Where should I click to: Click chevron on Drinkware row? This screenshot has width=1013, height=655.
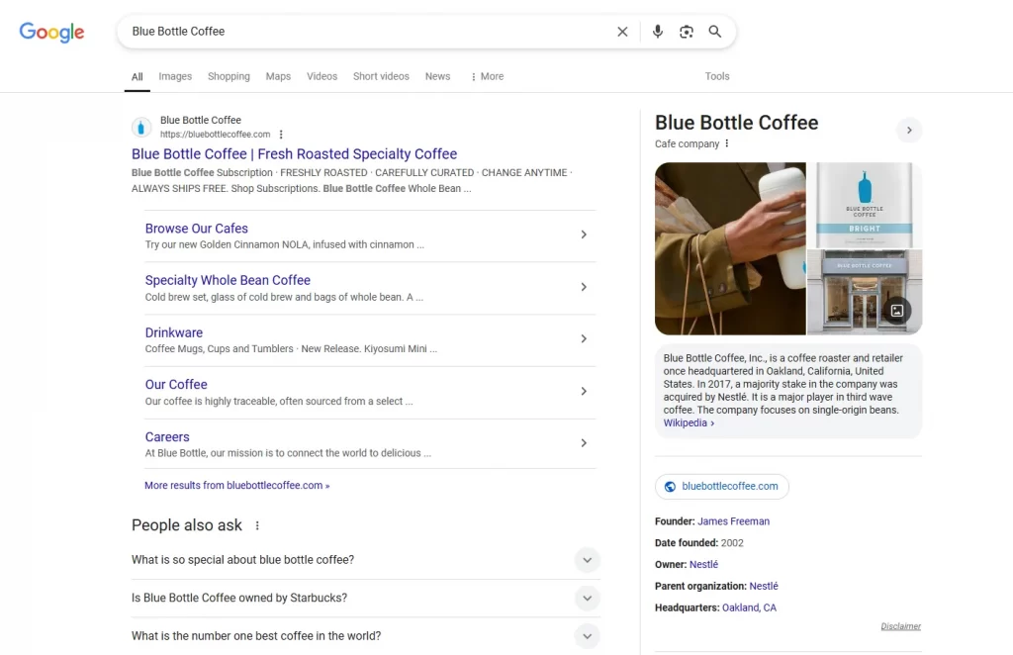(x=584, y=338)
